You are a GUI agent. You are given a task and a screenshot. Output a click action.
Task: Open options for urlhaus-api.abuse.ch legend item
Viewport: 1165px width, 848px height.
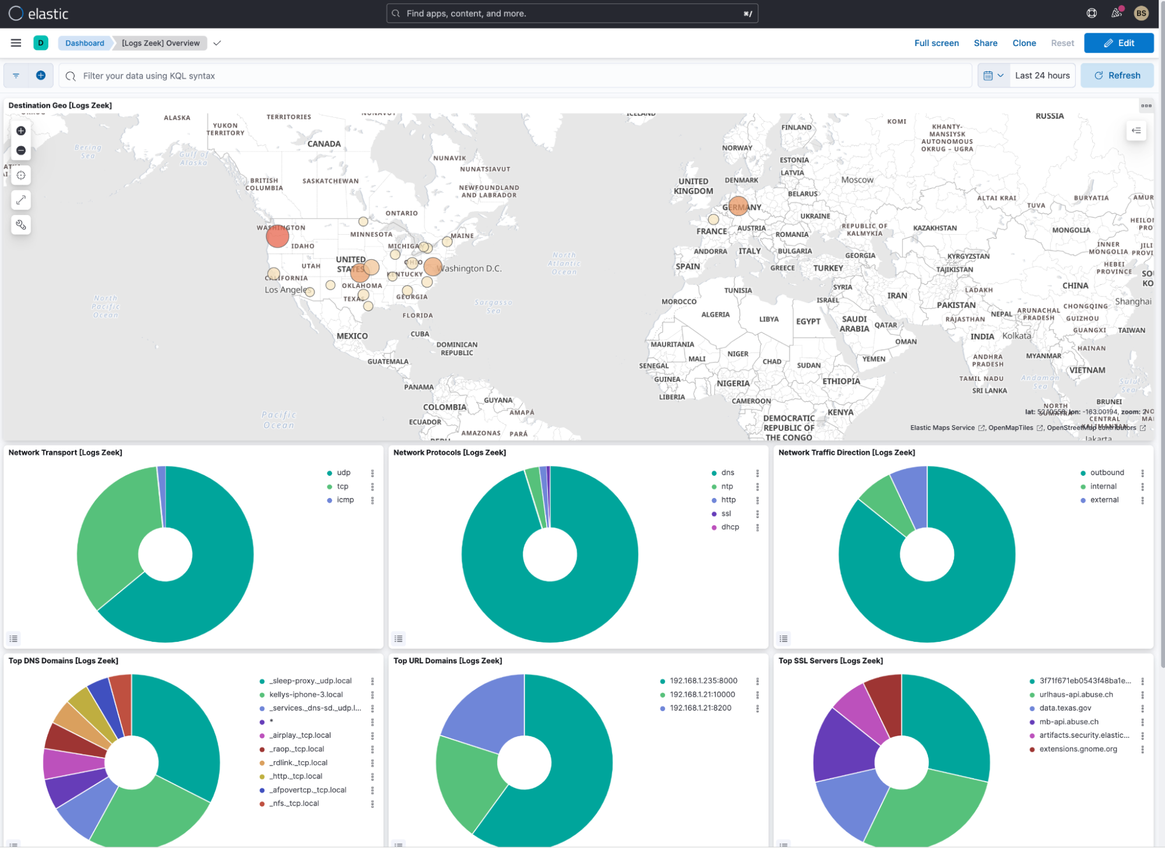click(1142, 695)
